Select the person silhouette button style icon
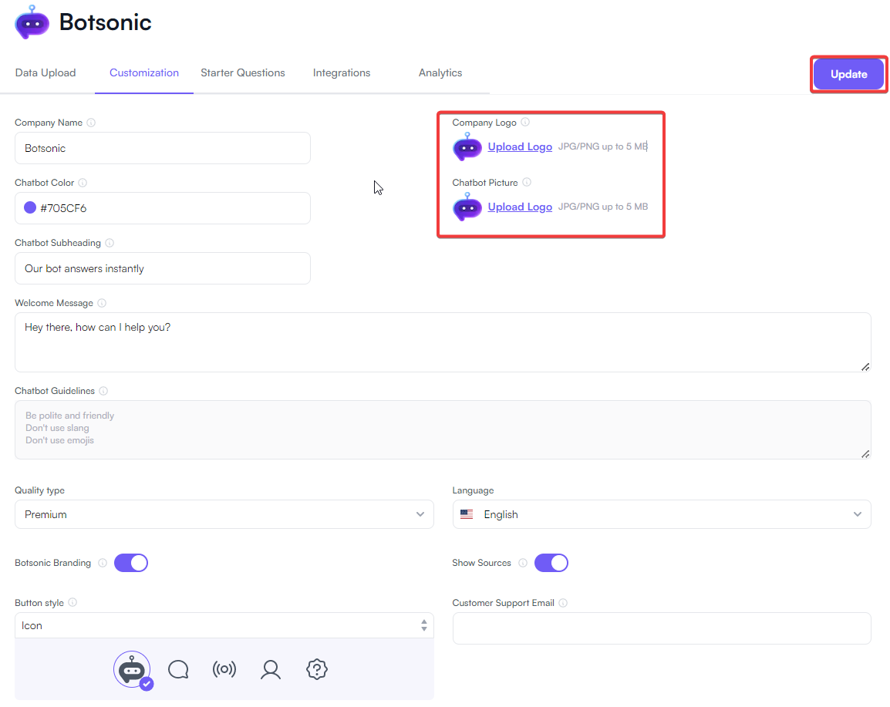Viewport: 890px width, 707px height. [271, 669]
